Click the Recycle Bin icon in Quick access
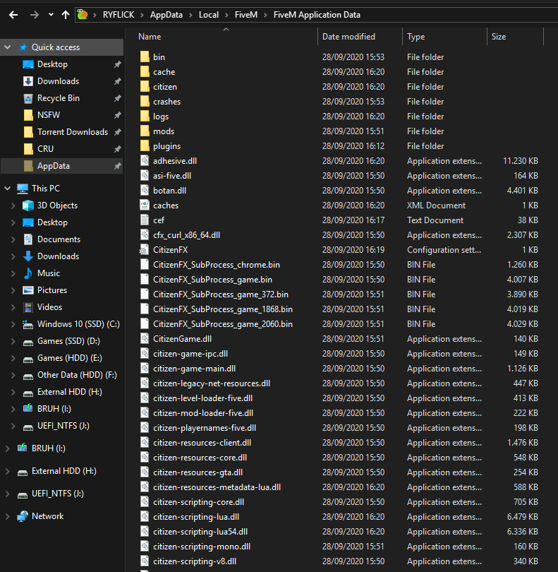558x572 pixels. coord(28,98)
